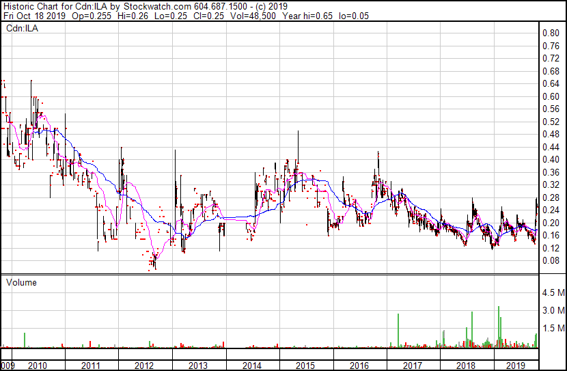Click the price spike peak in 2015
Image resolution: width=567 pixels, height=371 pixels.
pos(298,132)
